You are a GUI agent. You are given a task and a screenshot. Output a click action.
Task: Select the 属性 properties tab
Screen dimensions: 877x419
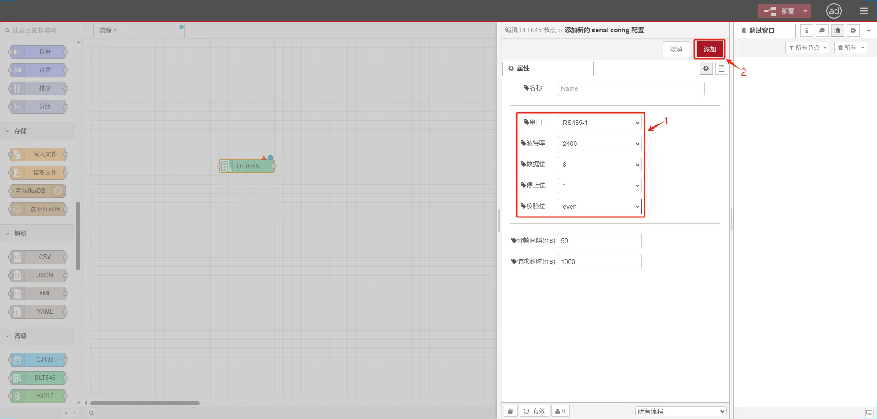[522, 68]
